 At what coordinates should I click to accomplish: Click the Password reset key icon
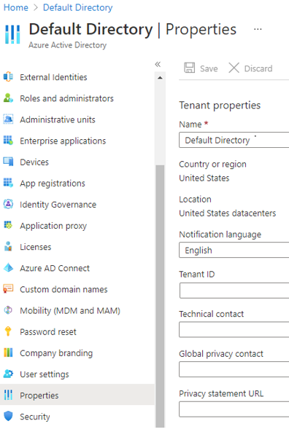tap(8, 331)
